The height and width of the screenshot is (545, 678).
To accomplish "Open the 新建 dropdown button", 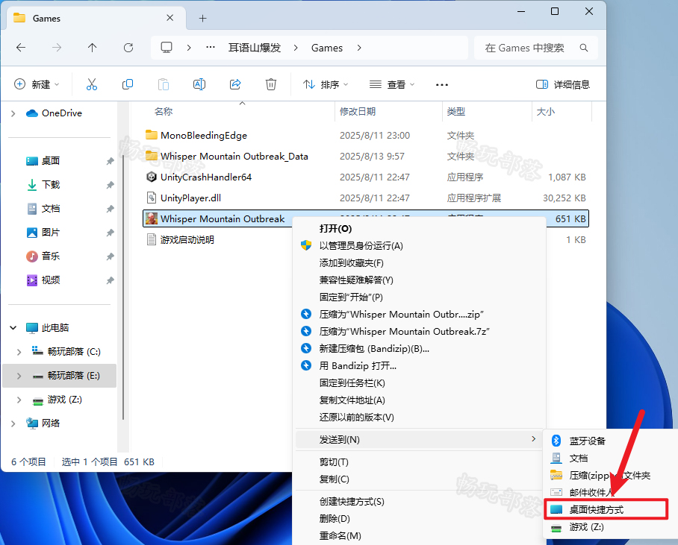I will [x=37, y=84].
